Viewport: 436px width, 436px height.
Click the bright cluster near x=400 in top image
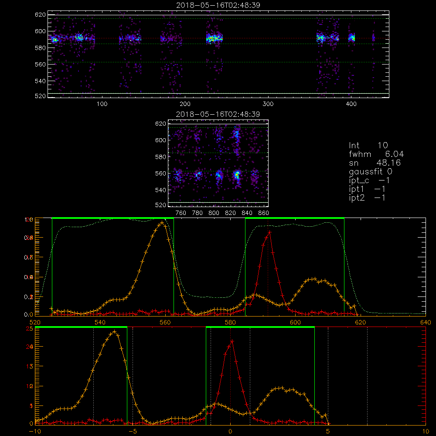click(x=352, y=37)
